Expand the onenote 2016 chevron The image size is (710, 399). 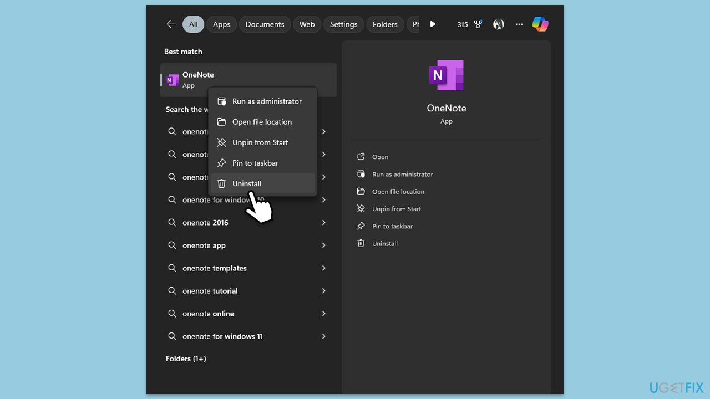324,223
